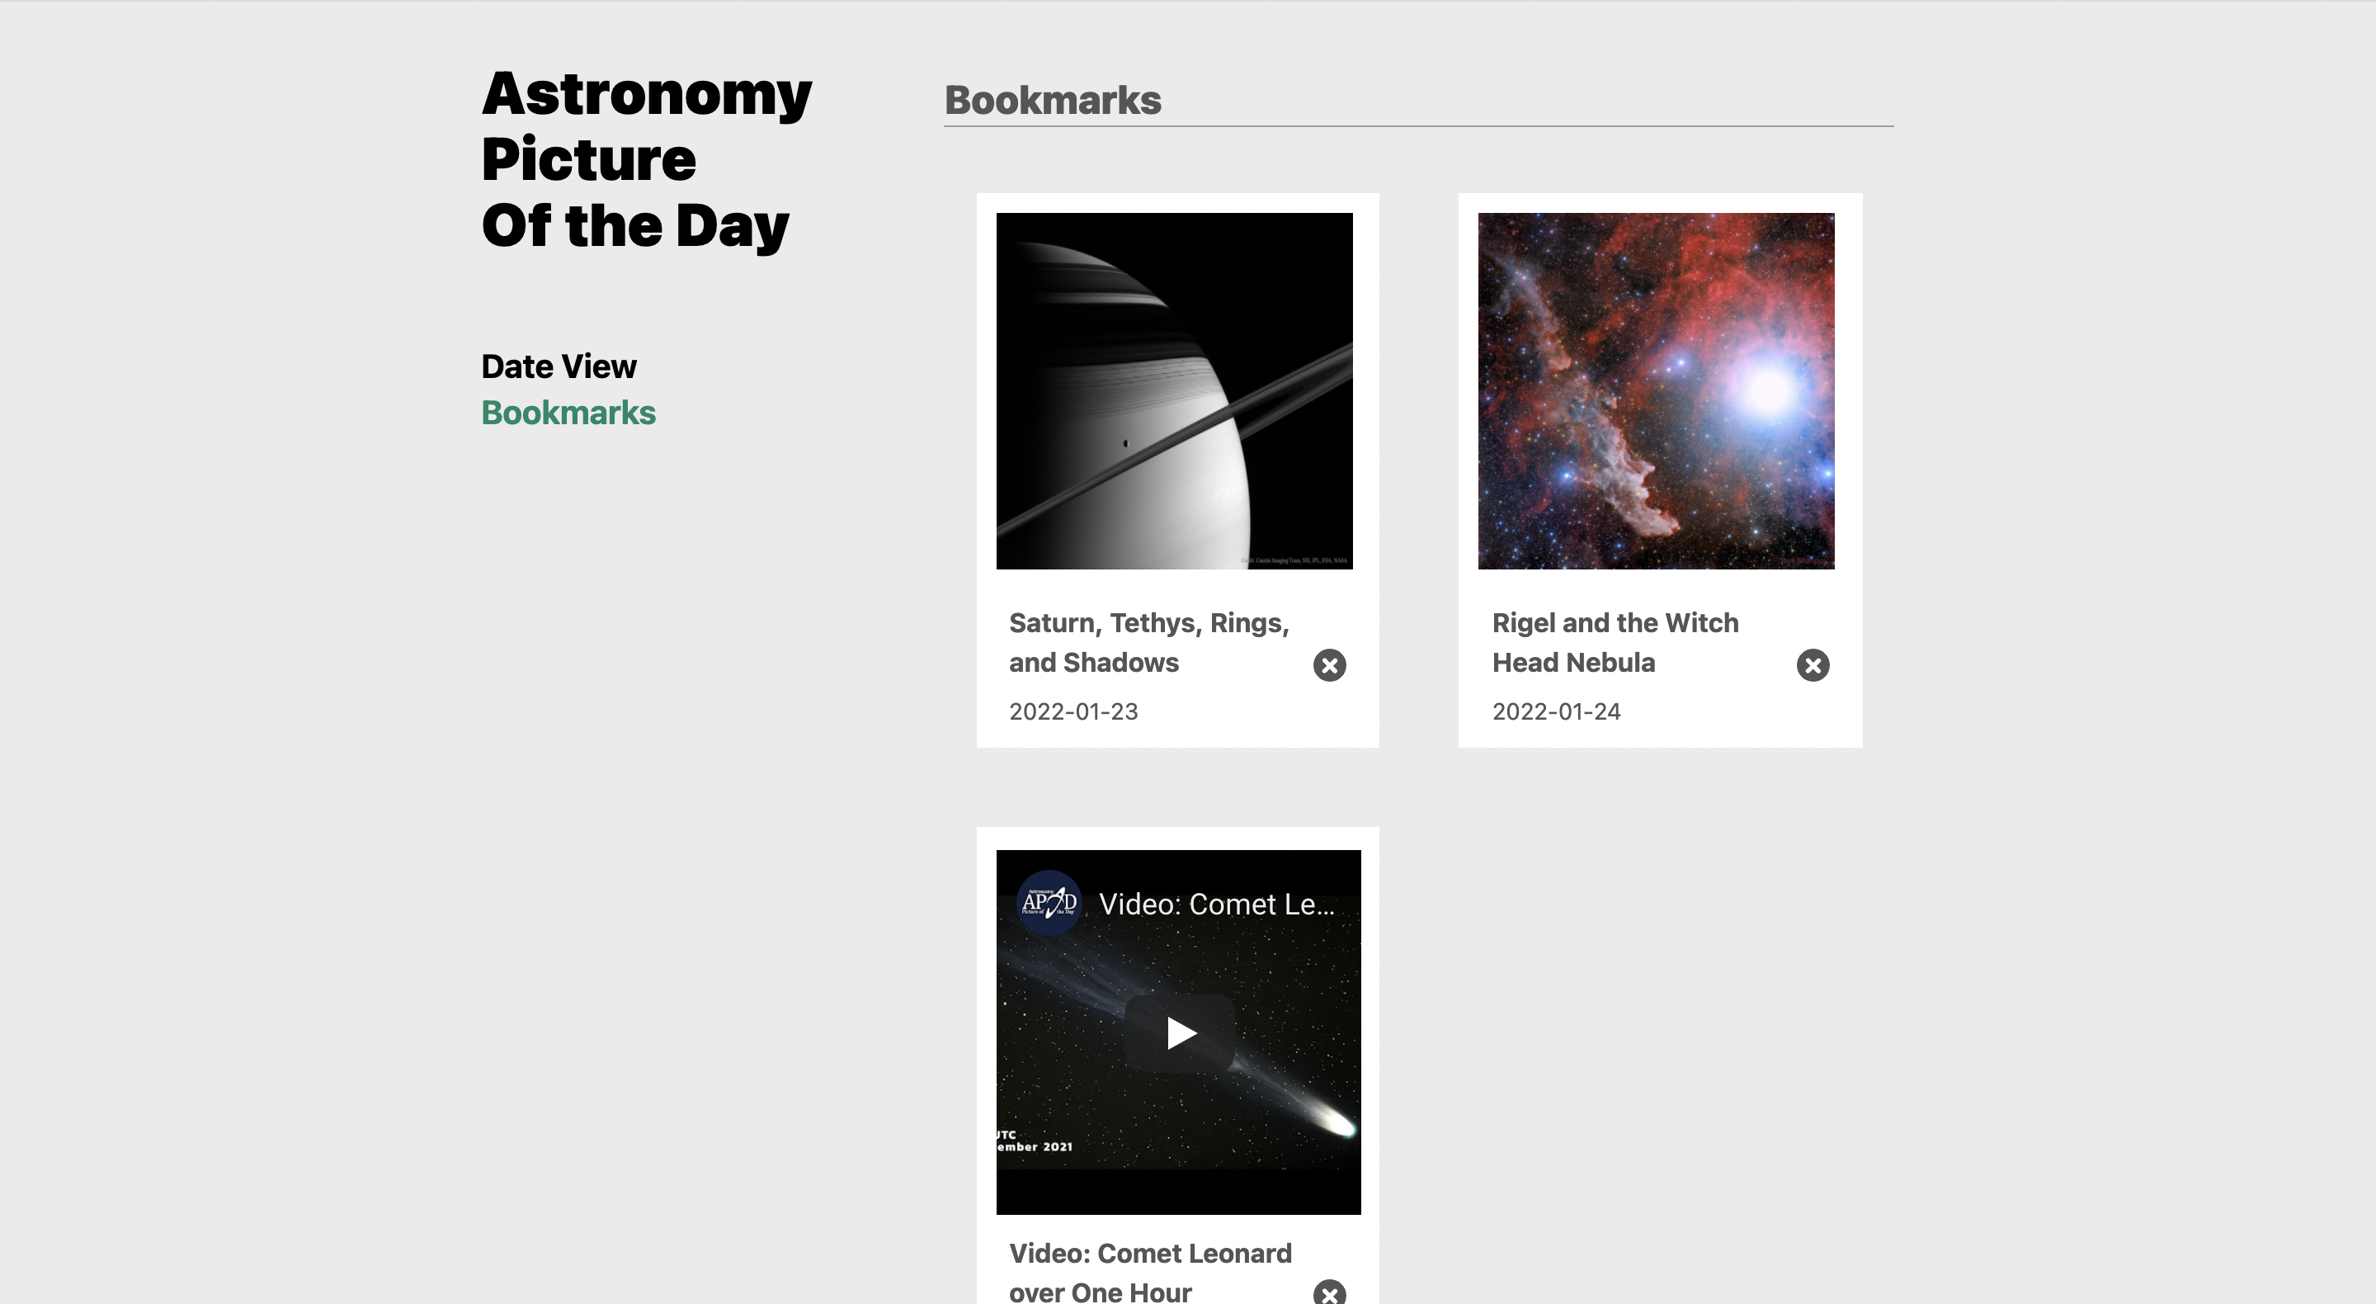Click the APOD logo on the video thumbnail
Viewport: 2376px width, 1304px height.
coord(1047,903)
